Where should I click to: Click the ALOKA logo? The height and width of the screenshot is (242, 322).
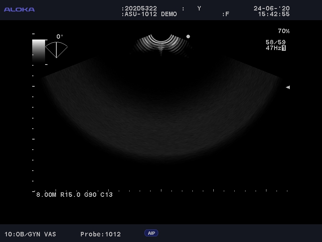click(x=19, y=9)
